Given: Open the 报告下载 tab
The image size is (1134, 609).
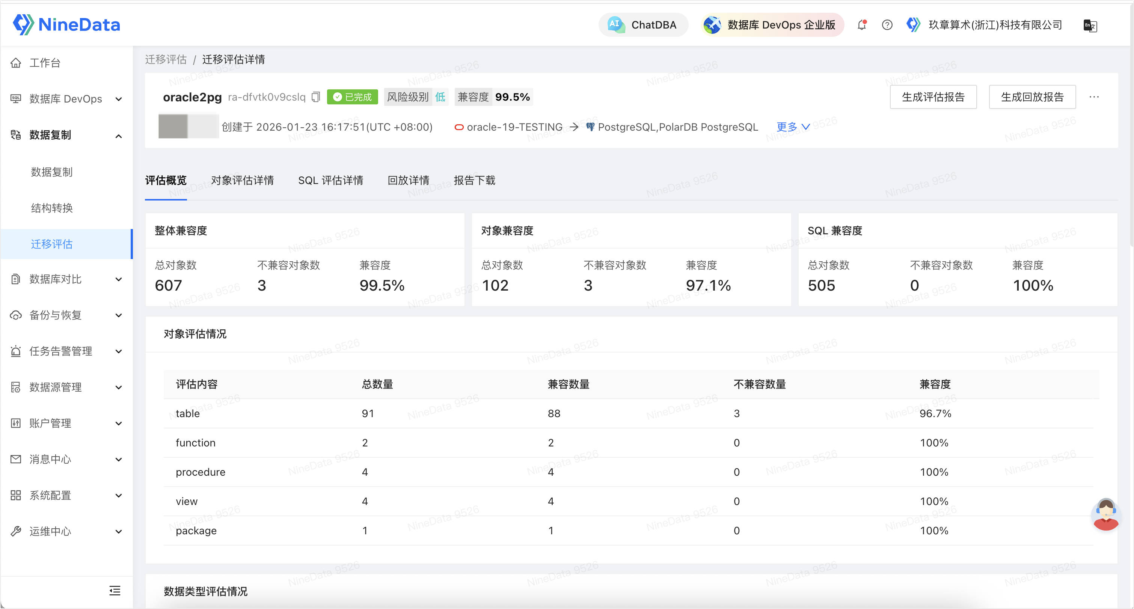Looking at the screenshot, I should pyautogui.click(x=474, y=181).
